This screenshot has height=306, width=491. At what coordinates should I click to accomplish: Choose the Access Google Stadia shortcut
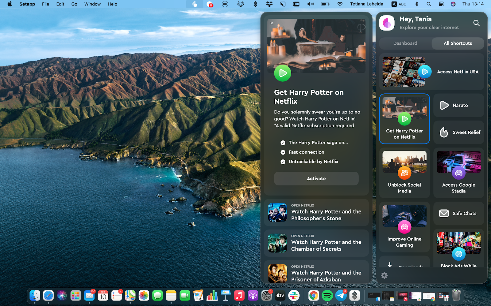(x=459, y=173)
